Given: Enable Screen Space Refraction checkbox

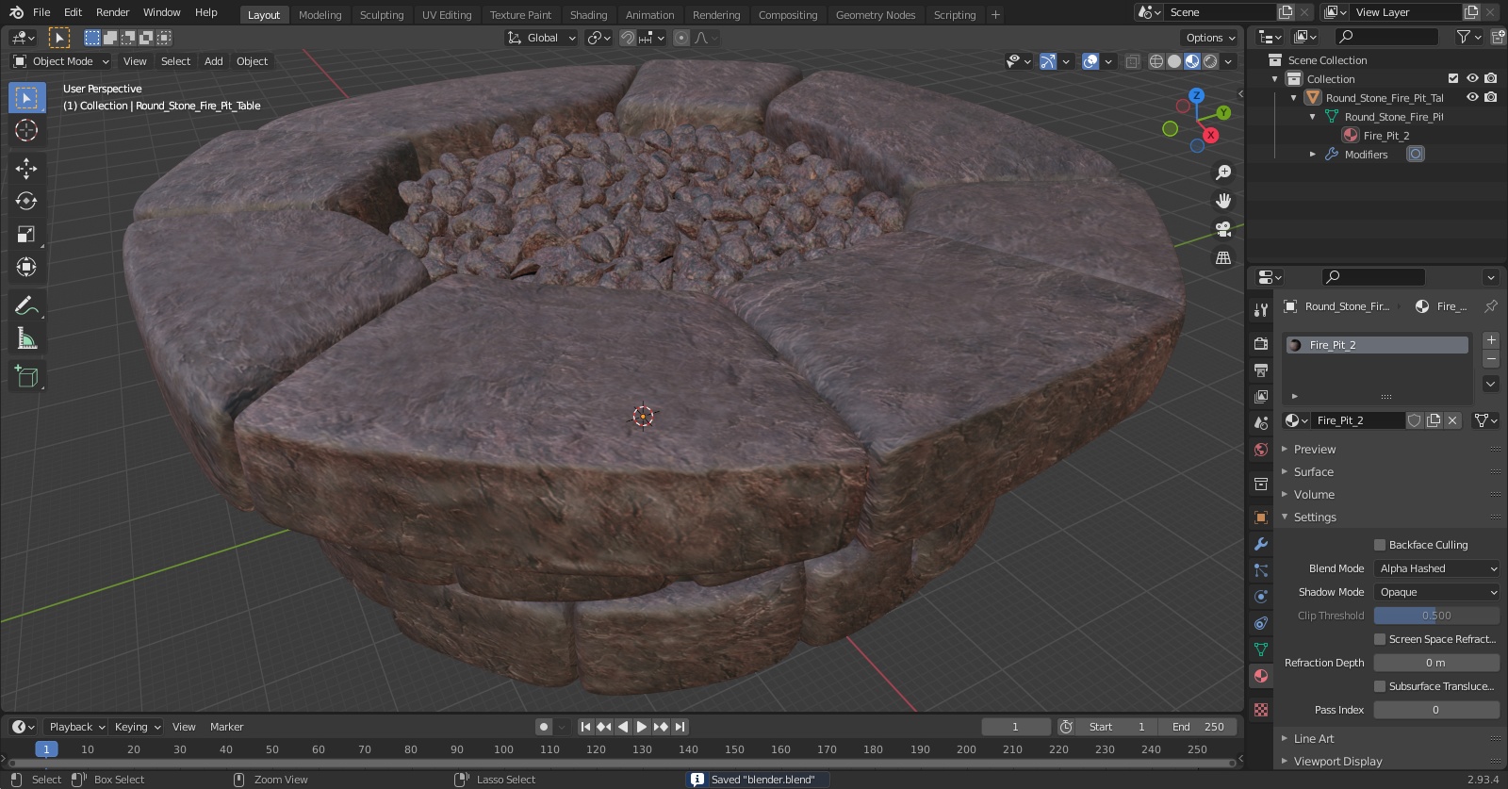Looking at the screenshot, I should (x=1380, y=639).
